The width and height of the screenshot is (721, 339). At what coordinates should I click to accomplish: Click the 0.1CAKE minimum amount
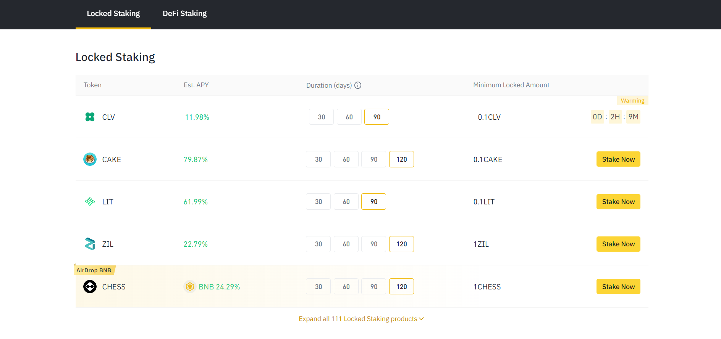pyautogui.click(x=488, y=159)
